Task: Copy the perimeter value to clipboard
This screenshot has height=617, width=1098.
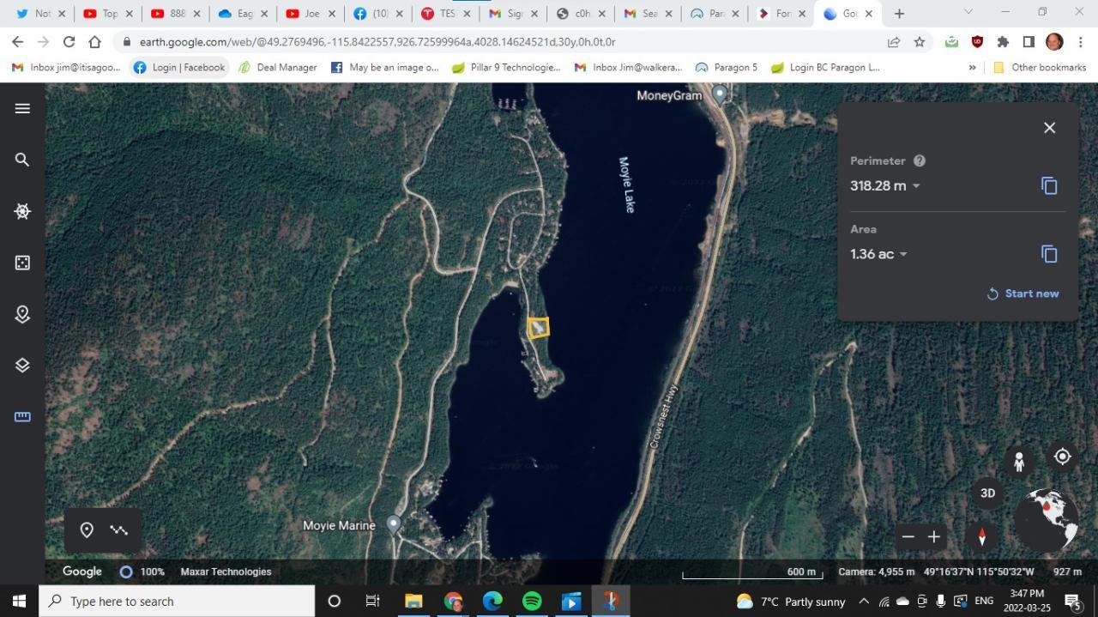Action: [1049, 186]
